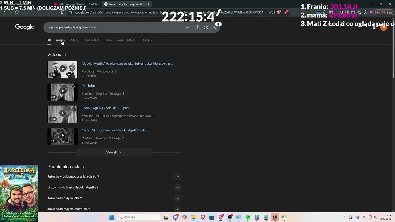Screen dimensions: 395x222
Task: Open the Google account avatar
Action: [x=384, y=27]
